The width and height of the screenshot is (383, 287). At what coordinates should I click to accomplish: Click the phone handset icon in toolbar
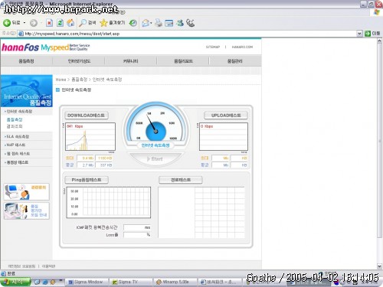coord(190,23)
